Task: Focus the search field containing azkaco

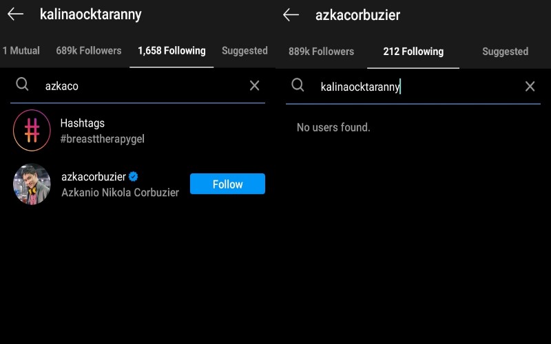Action: pos(138,86)
